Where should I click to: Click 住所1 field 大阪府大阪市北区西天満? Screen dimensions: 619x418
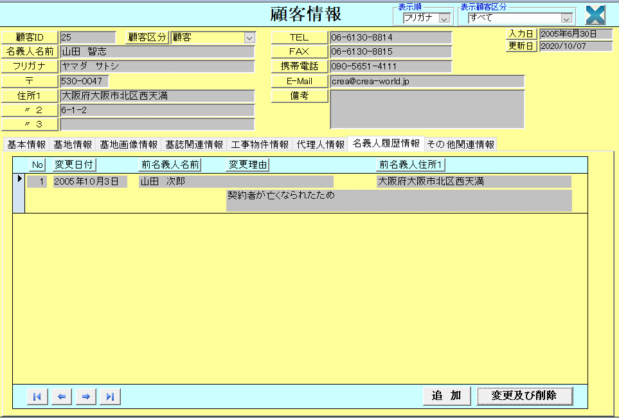tap(157, 96)
